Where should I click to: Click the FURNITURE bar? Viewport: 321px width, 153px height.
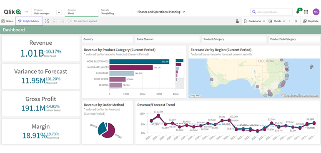click(x=122, y=73)
